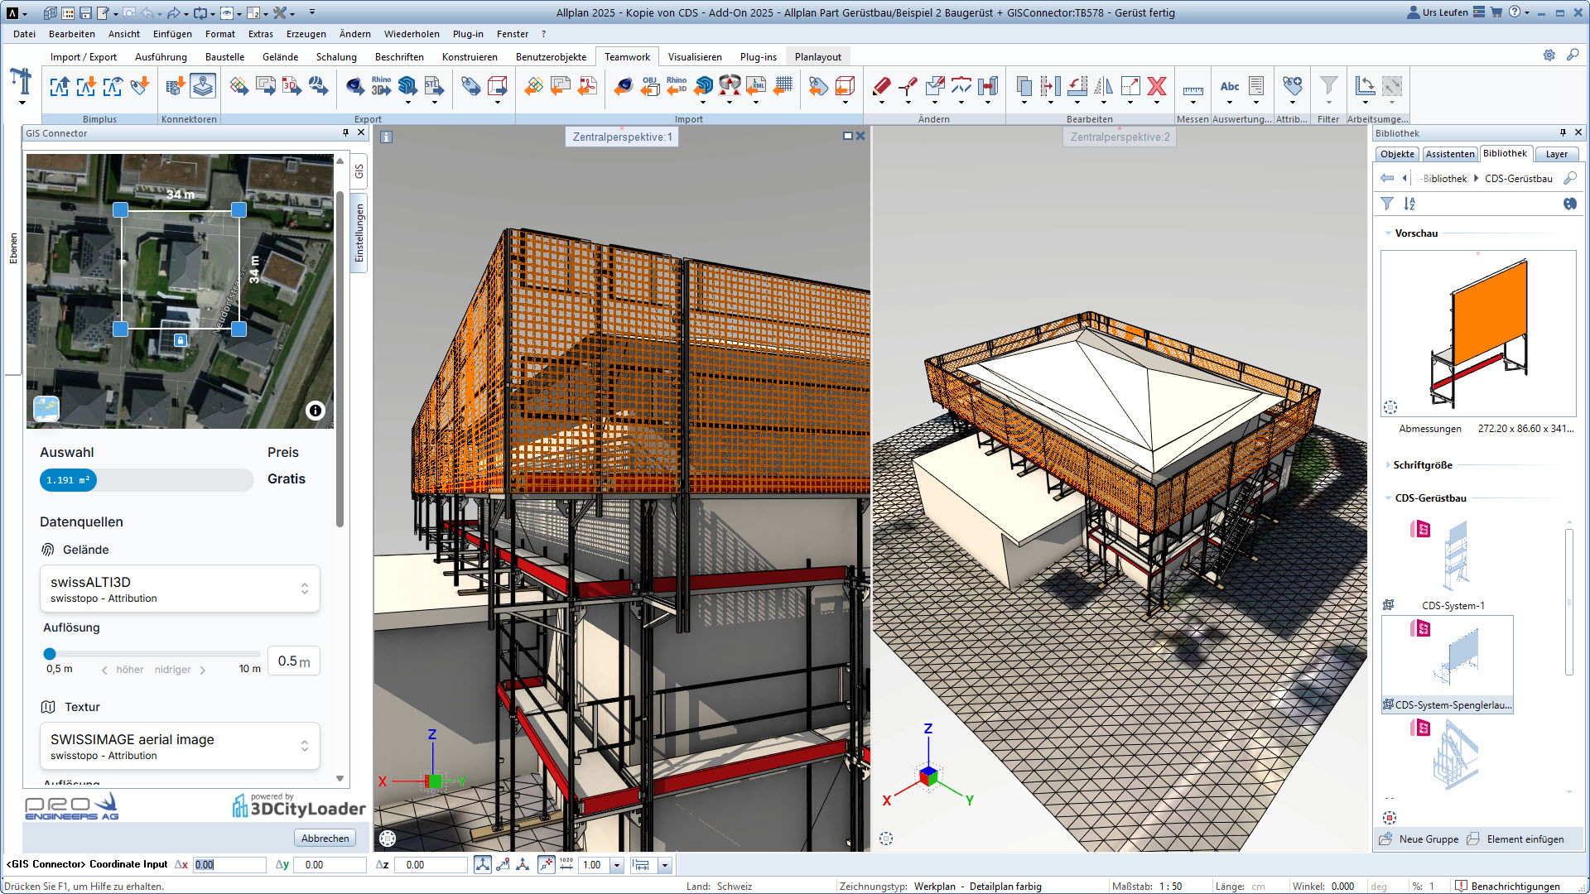Click the Import Rhino 3D icon

(x=677, y=85)
